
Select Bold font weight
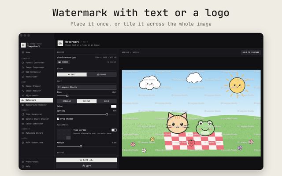[107, 101]
